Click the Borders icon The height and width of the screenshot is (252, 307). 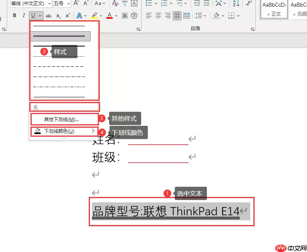pyautogui.click(x=231, y=16)
